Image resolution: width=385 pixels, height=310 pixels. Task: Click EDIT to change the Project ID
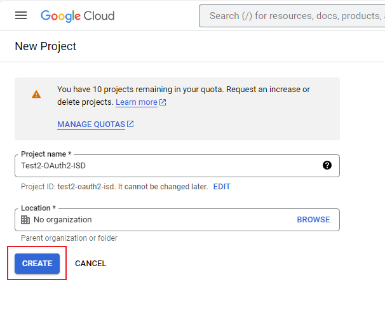pos(222,187)
